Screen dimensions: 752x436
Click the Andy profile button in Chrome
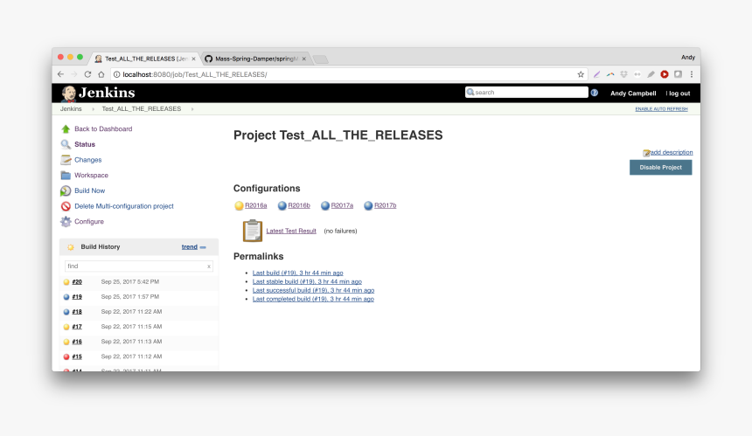coord(688,58)
